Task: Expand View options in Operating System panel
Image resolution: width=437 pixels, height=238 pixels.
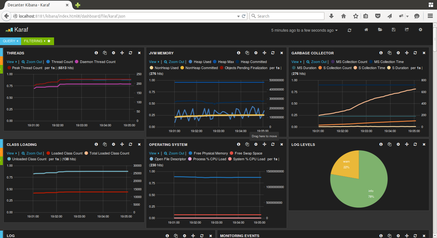Action: point(154,154)
